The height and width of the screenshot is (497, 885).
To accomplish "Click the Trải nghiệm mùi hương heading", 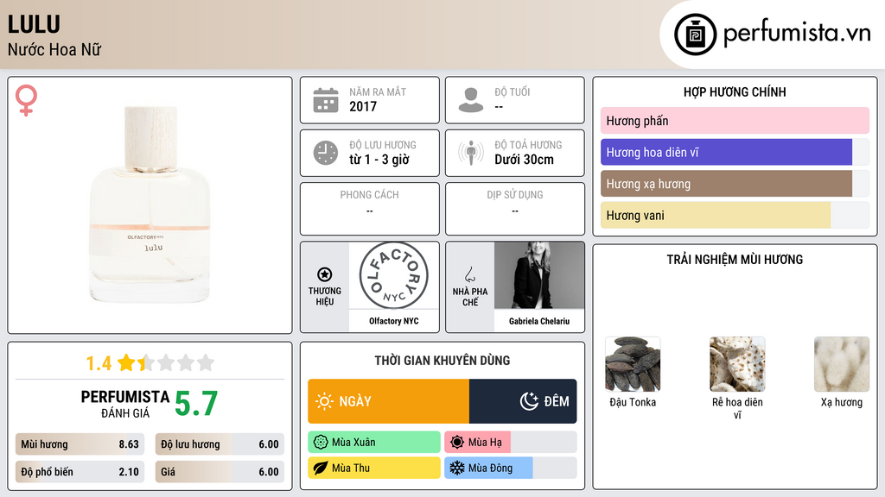I will pos(735,260).
